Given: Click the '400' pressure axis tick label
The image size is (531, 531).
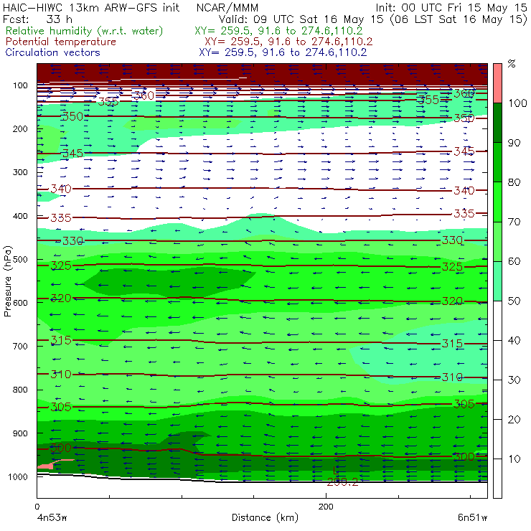Looking at the screenshot, I should (x=20, y=216).
